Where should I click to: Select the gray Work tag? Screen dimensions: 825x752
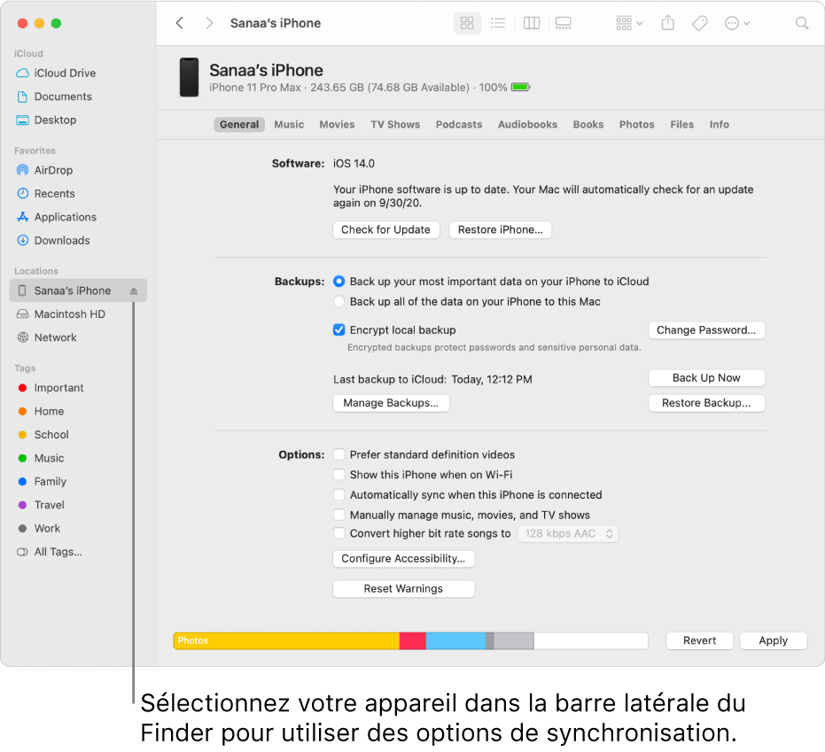[39, 529]
